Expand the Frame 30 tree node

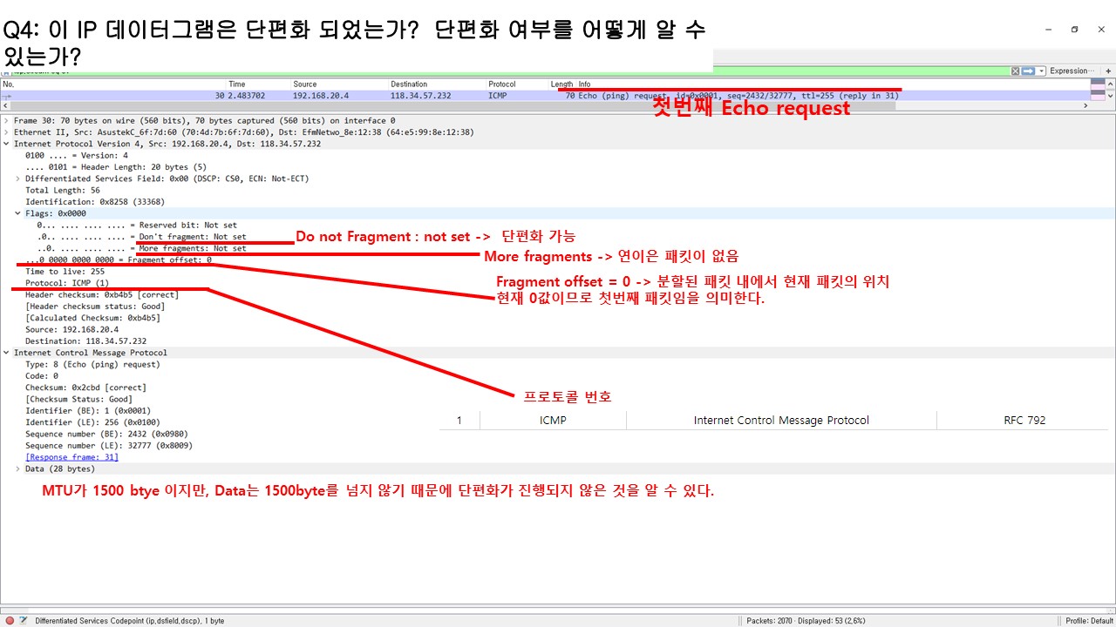point(7,121)
